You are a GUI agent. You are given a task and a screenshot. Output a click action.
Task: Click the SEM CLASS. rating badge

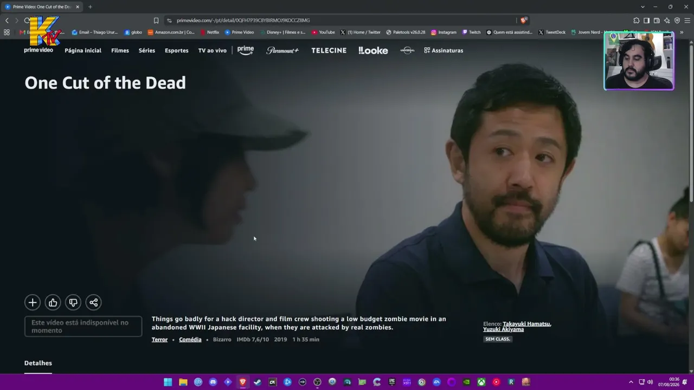pyautogui.click(x=498, y=339)
